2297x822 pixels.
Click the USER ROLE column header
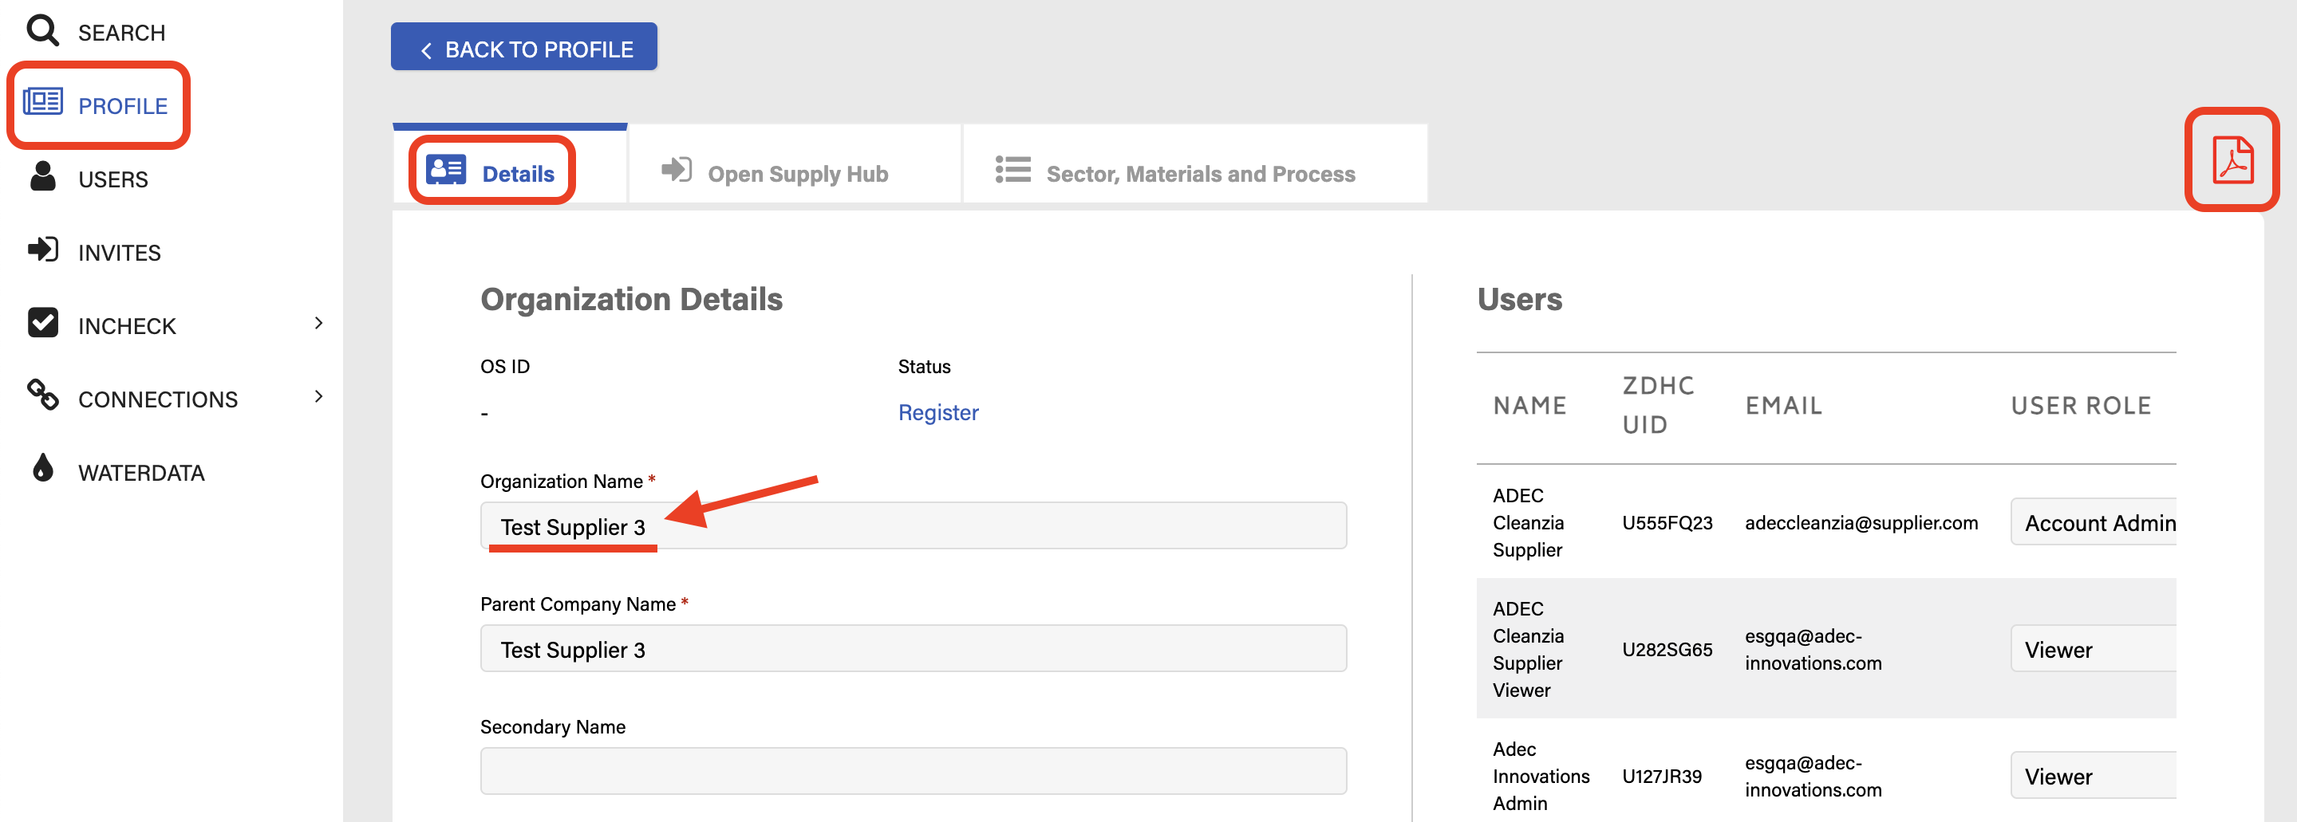point(2080,406)
